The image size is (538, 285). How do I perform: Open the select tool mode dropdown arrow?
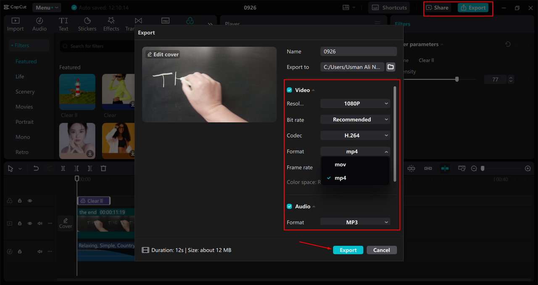click(x=20, y=169)
